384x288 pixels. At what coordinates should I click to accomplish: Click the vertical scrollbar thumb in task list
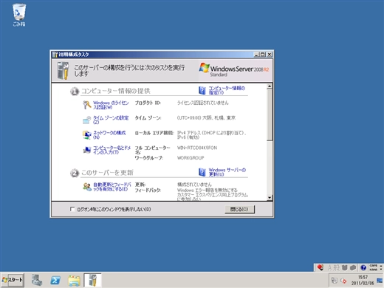pyautogui.click(x=270, y=115)
